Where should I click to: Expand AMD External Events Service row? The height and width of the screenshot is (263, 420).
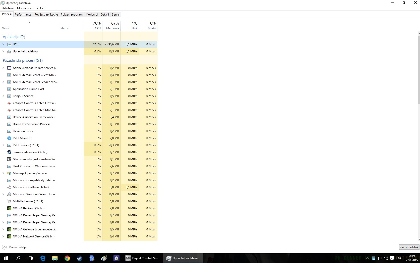coord(3,82)
